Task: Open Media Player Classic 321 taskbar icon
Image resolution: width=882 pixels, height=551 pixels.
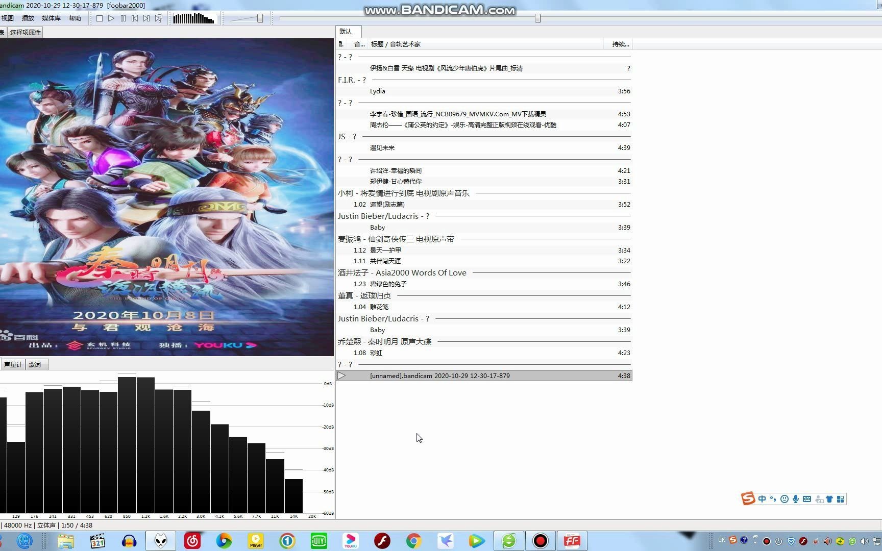Action: 97,541
